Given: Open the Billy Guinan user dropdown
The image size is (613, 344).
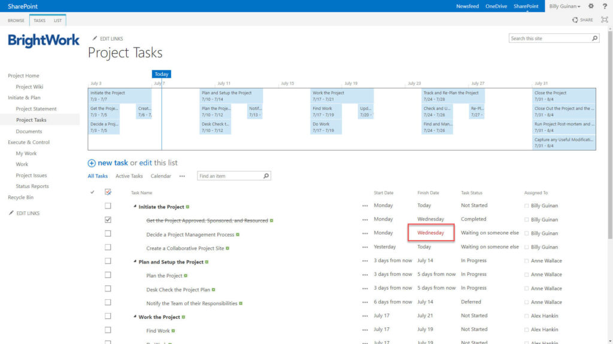Looking at the screenshot, I should 565,6.
